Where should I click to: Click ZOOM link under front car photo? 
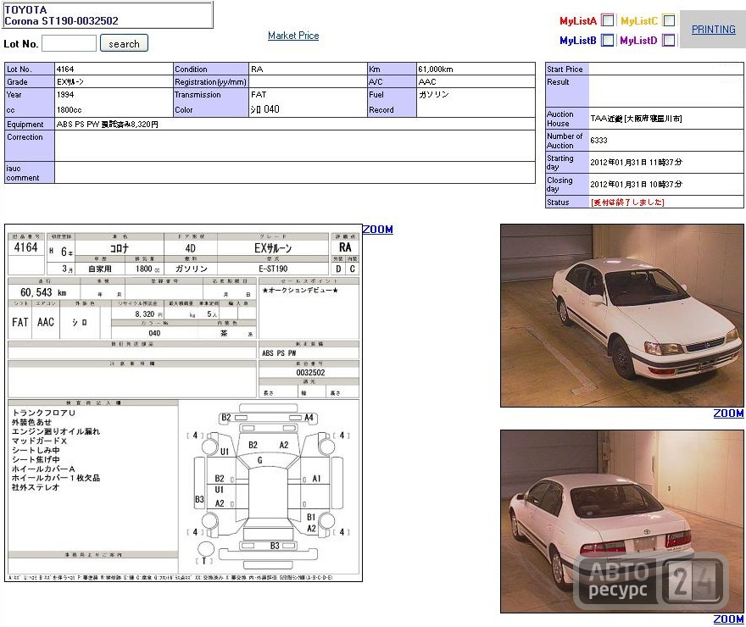(728, 413)
